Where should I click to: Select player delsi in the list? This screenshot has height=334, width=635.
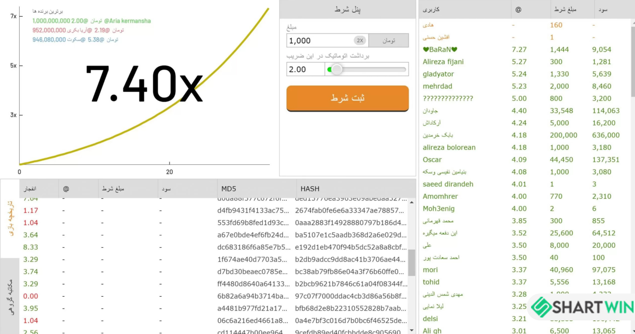click(x=430, y=319)
